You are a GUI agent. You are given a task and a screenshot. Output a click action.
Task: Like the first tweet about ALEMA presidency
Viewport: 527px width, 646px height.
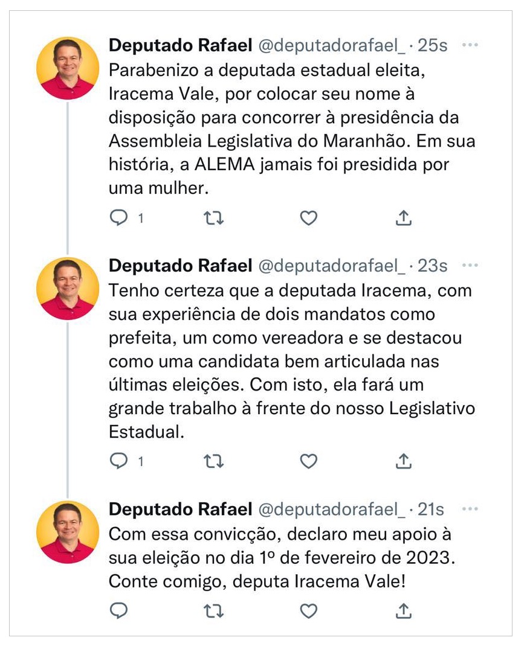tap(309, 217)
